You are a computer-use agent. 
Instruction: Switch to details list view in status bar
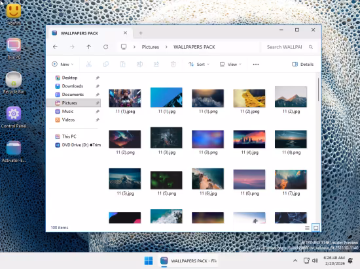pyautogui.click(x=307, y=228)
